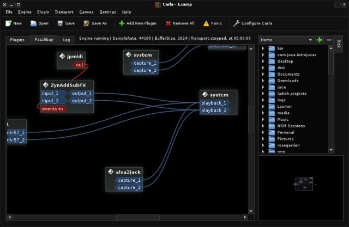Click the Pictures folder icon

point(272,139)
